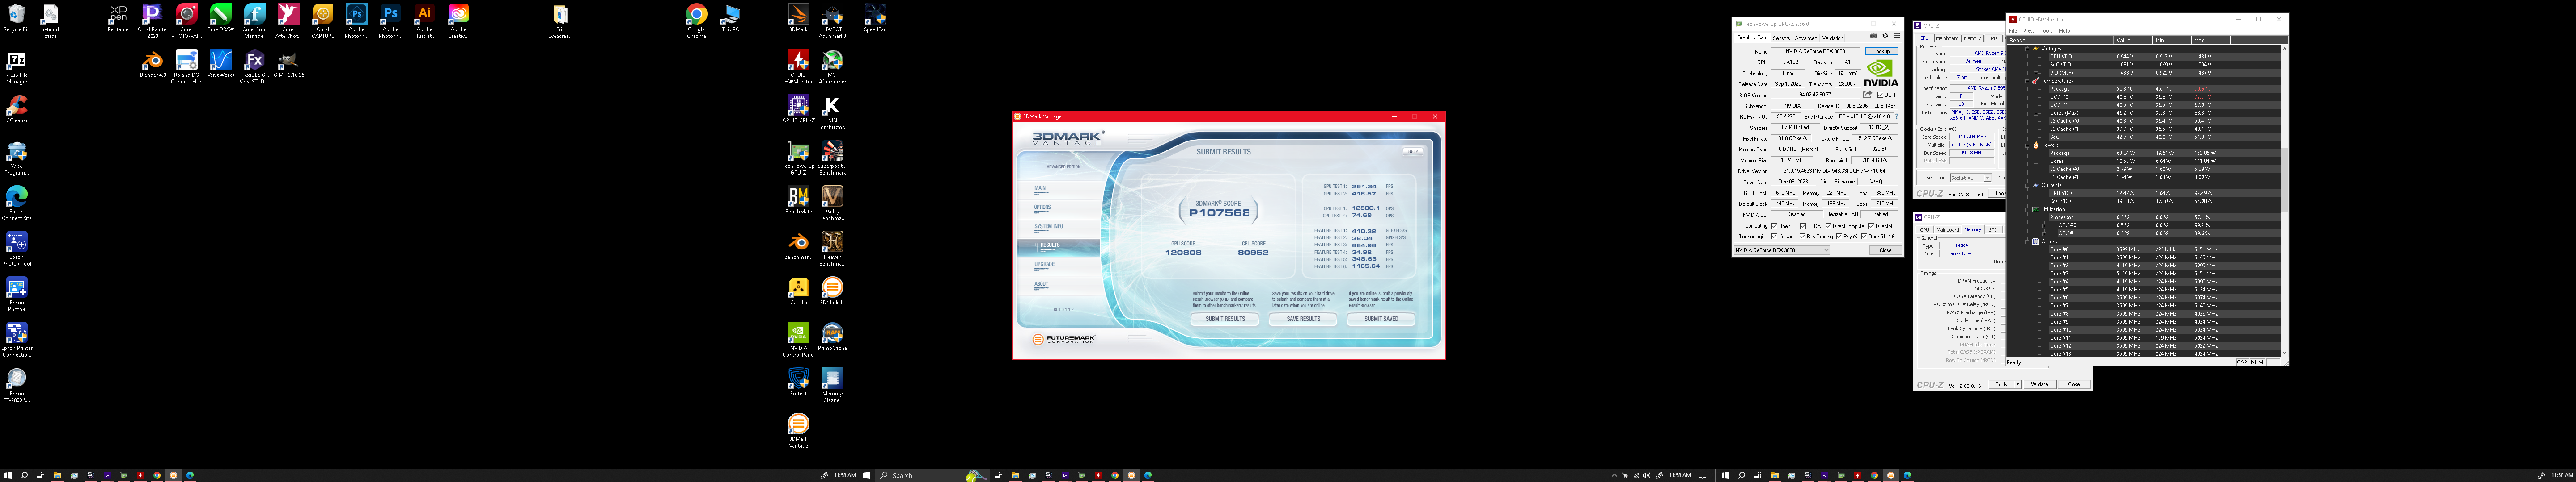Open the GIMP 2.10.36 shortcut
Screen dimensions: 2576x482
[288, 65]
